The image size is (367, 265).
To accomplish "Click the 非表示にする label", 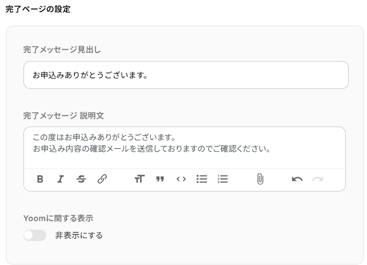I will [79, 235].
